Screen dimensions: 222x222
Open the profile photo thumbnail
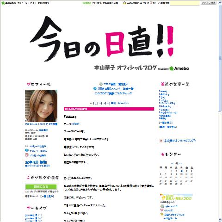41,106
